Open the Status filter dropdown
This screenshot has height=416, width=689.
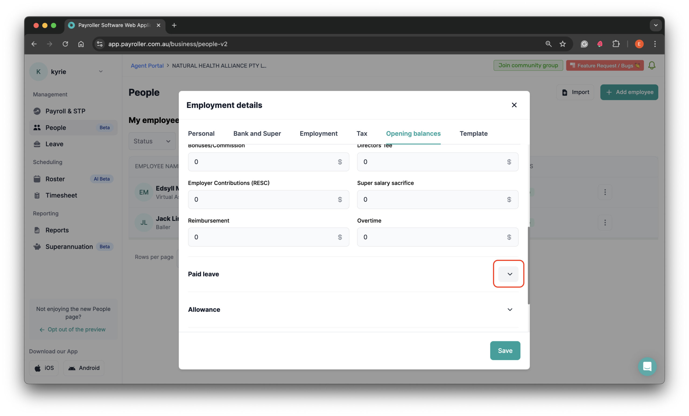[x=152, y=141]
